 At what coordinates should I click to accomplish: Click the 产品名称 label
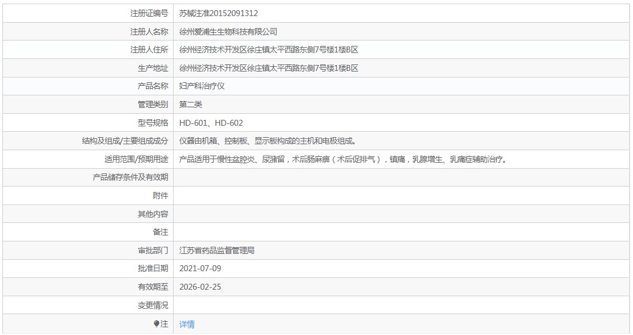tap(153, 86)
